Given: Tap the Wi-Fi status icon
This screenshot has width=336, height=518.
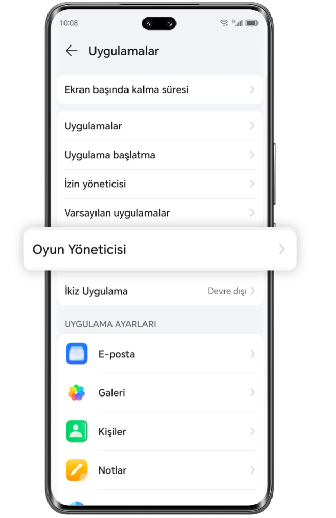Looking at the screenshot, I should [224, 23].
